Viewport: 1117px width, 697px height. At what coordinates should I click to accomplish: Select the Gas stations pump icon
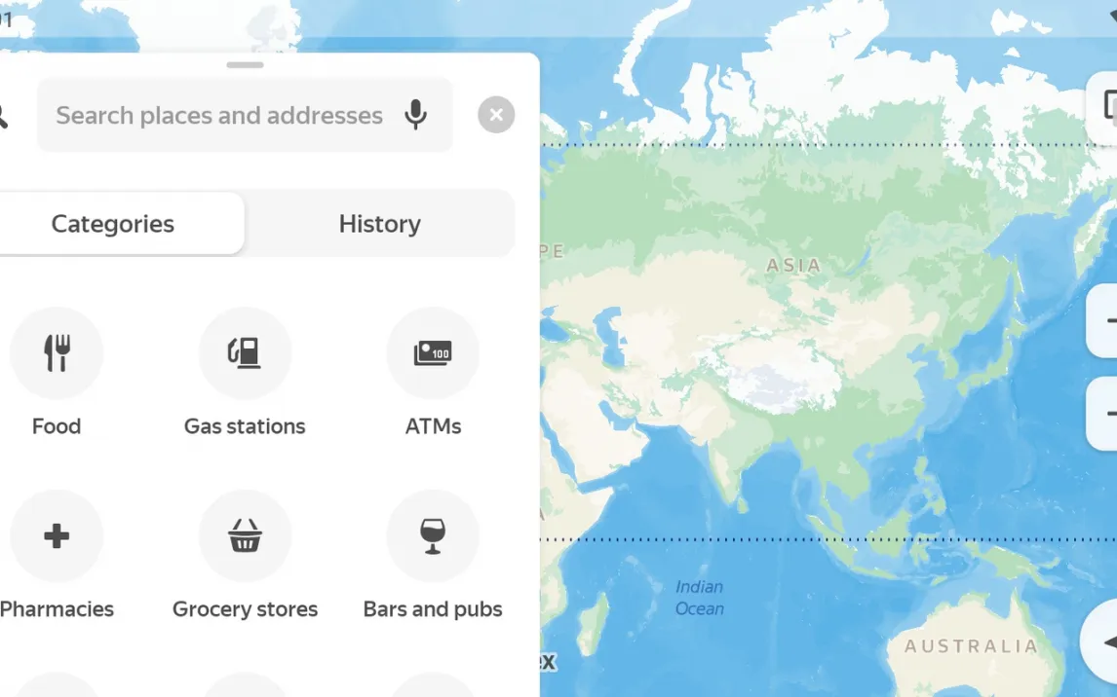coord(245,352)
